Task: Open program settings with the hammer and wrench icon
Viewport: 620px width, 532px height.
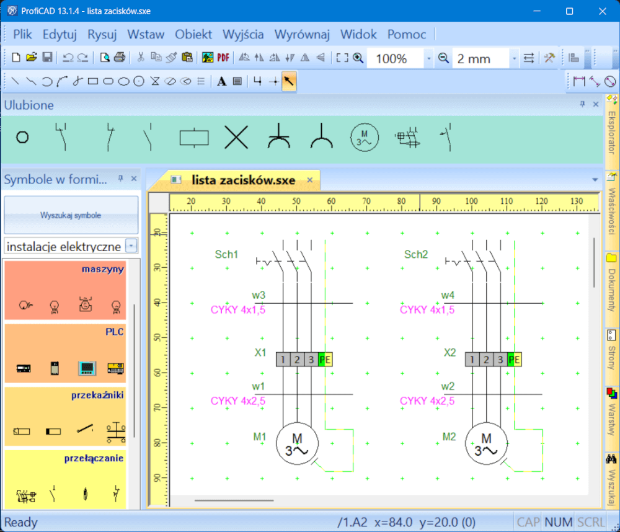Action: point(549,58)
